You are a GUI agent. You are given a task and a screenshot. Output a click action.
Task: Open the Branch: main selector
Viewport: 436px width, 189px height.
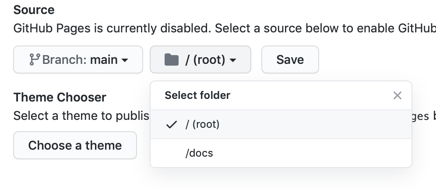tap(78, 59)
